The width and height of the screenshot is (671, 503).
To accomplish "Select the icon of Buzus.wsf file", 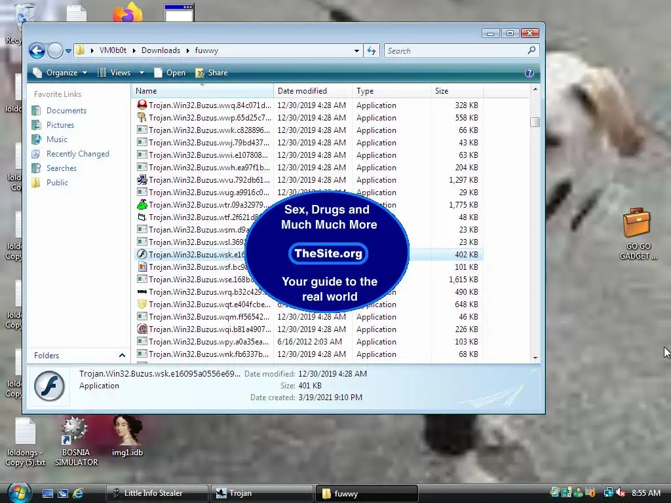I will (x=142, y=267).
